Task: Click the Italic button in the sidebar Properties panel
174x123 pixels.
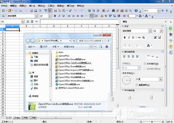Action: pos(129,37)
